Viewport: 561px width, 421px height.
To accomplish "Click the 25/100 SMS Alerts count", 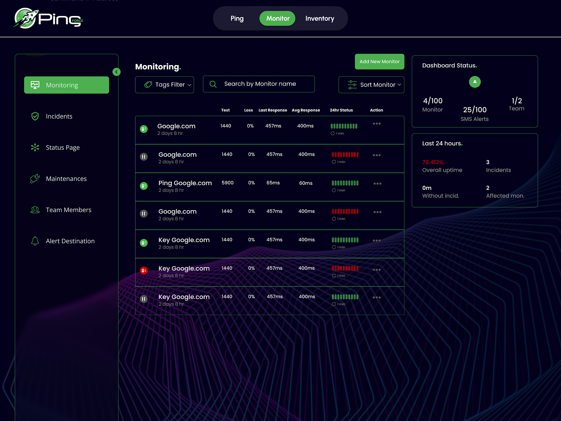I will (475, 110).
